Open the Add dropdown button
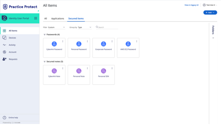Screen dimensions: 221x130 click(210, 13)
